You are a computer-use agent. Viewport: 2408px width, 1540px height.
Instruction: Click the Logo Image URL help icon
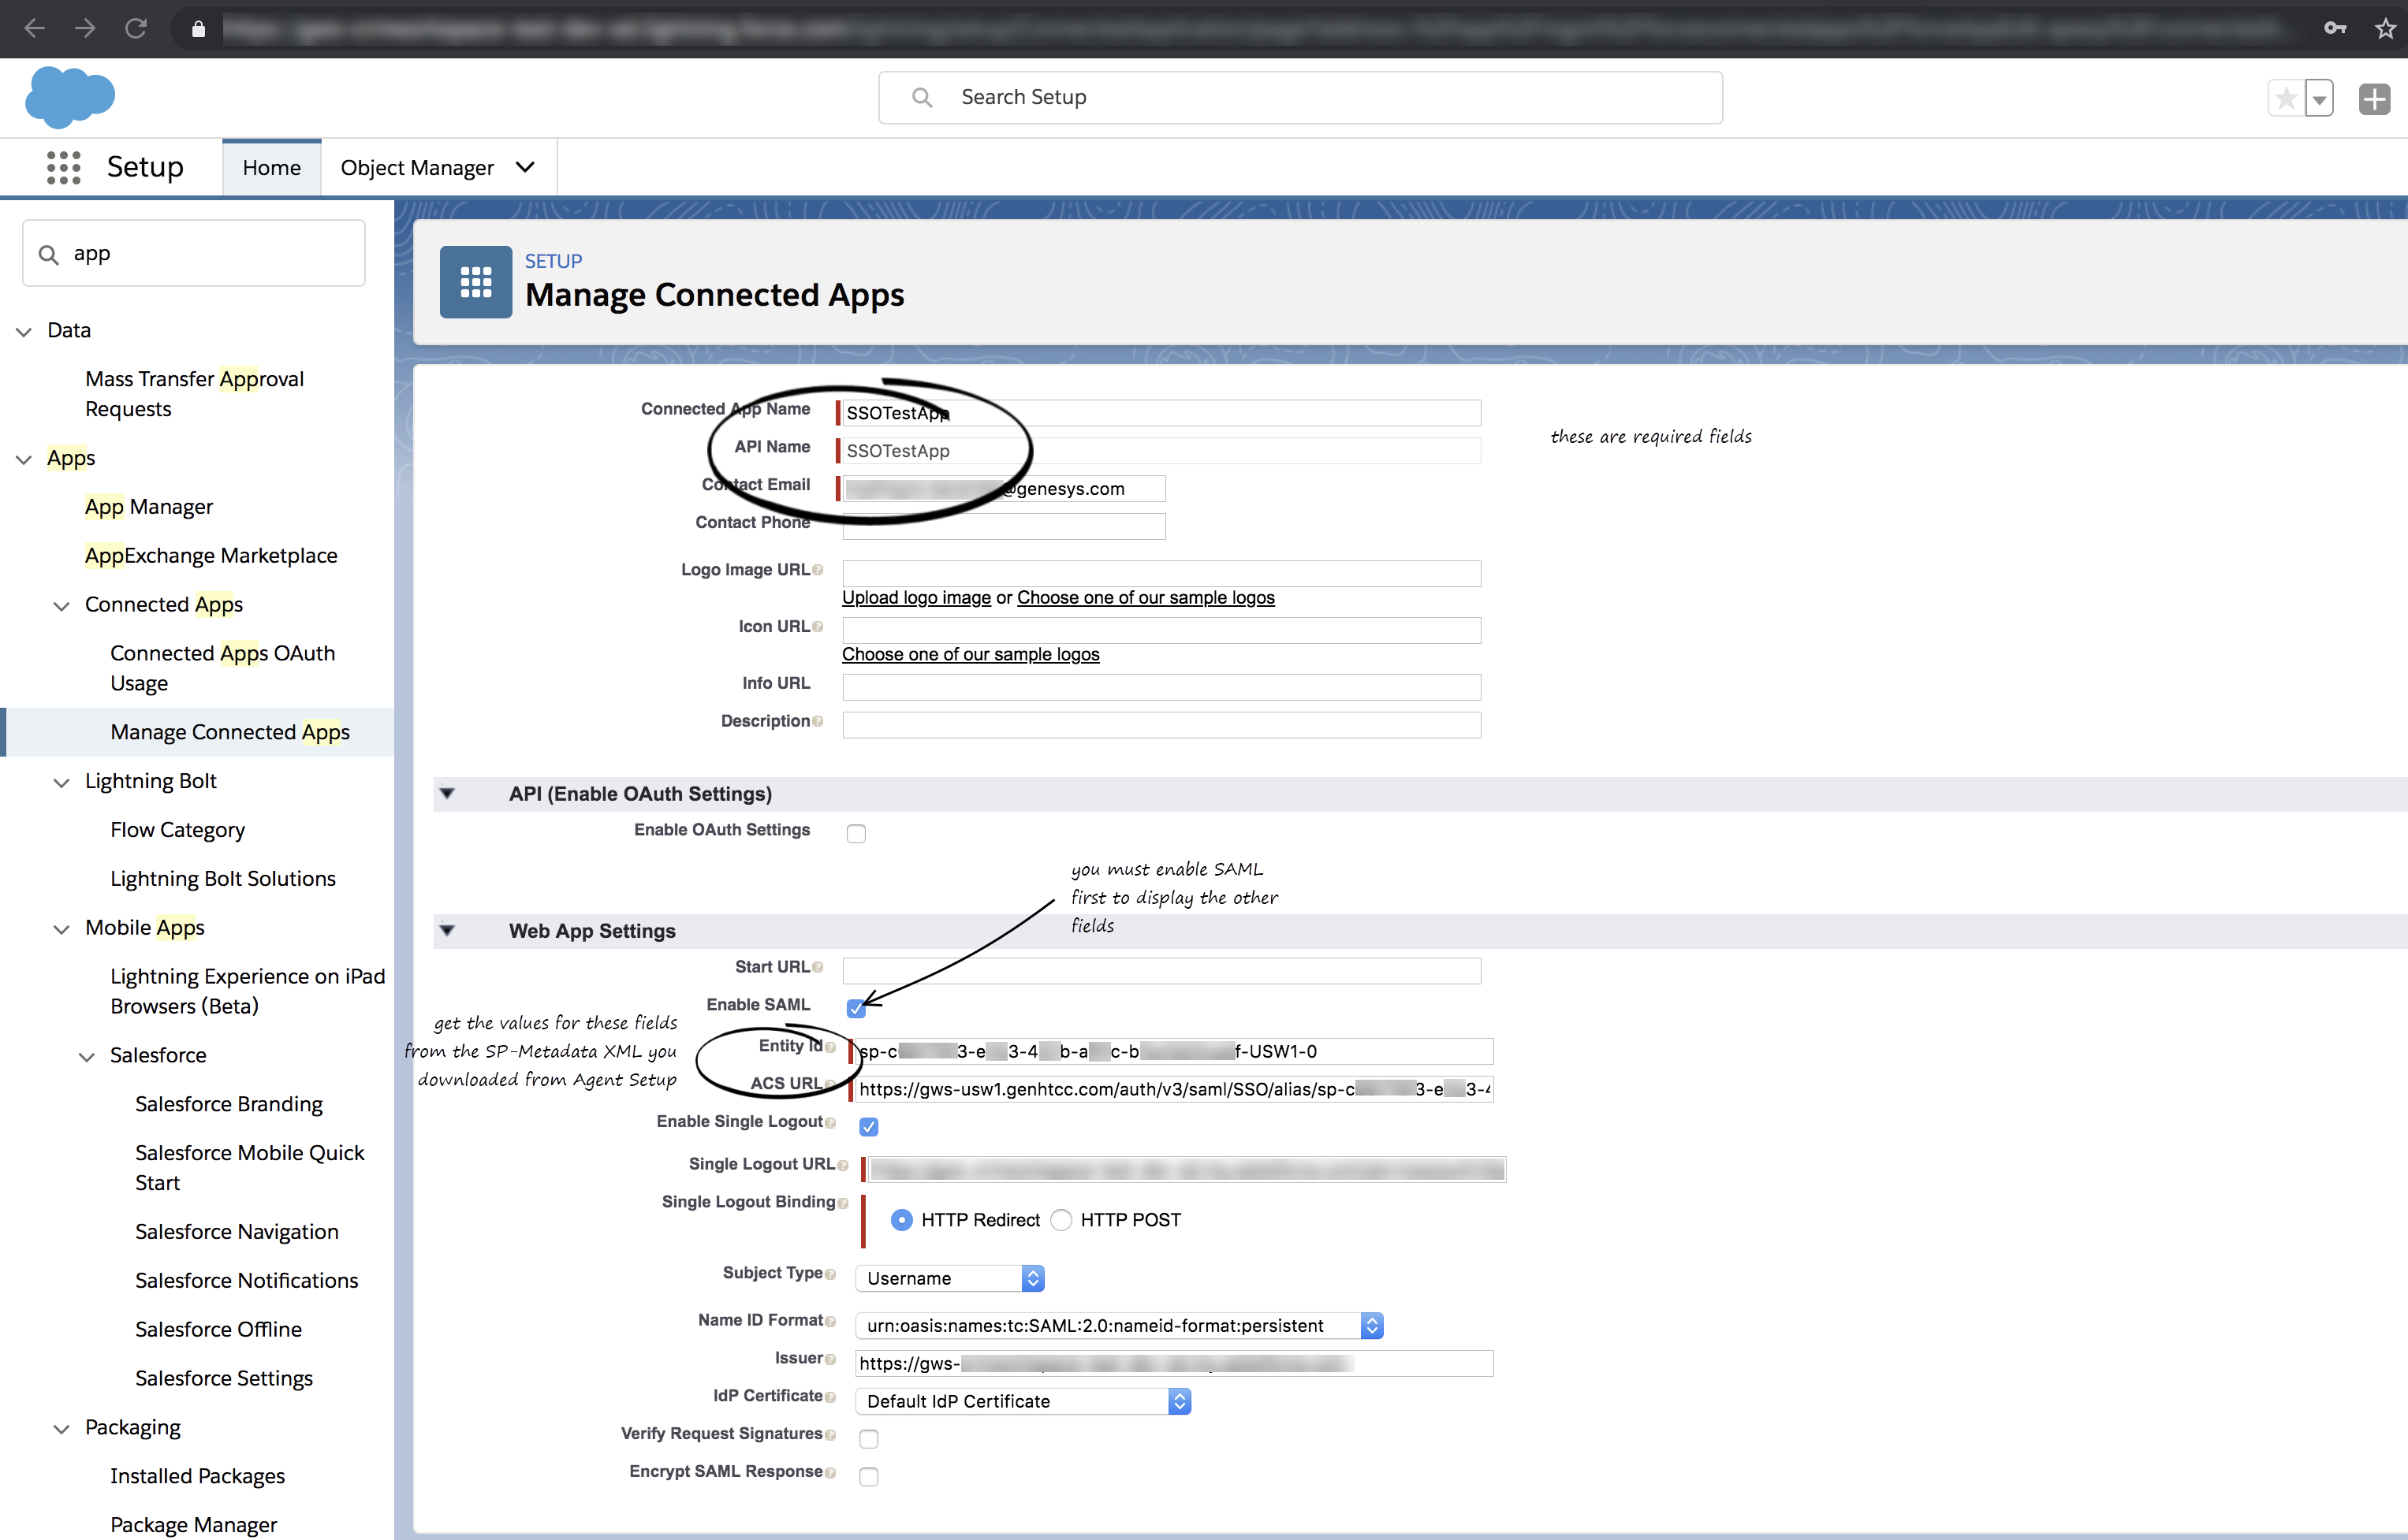coord(818,570)
